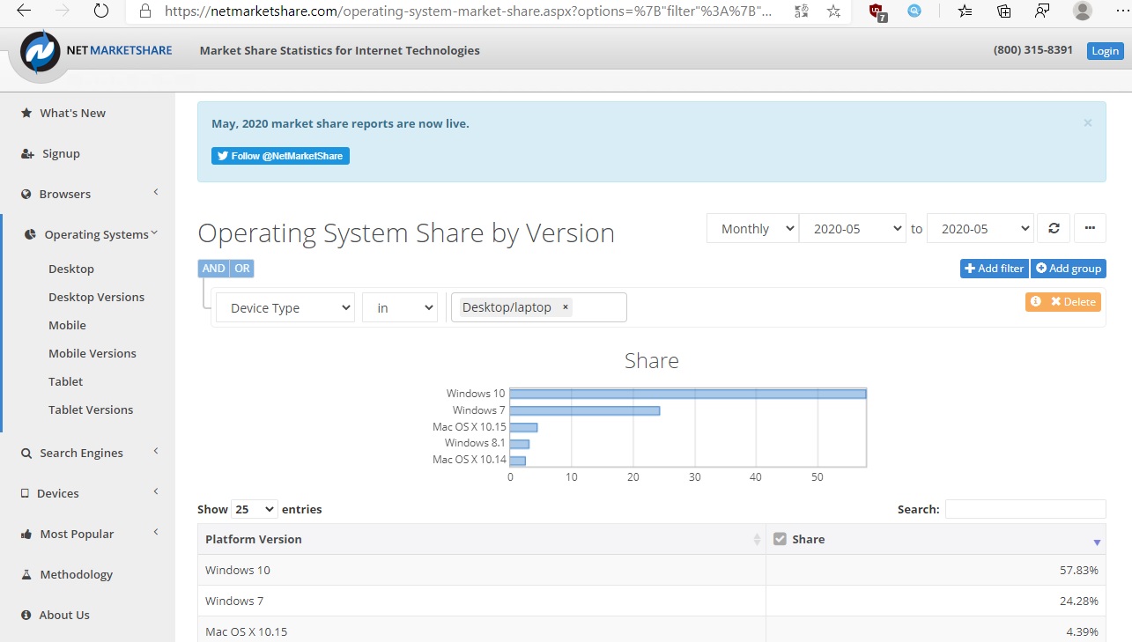Image resolution: width=1132 pixels, height=642 pixels.
Task: Click the table Search input field
Action: point(1025,509)
